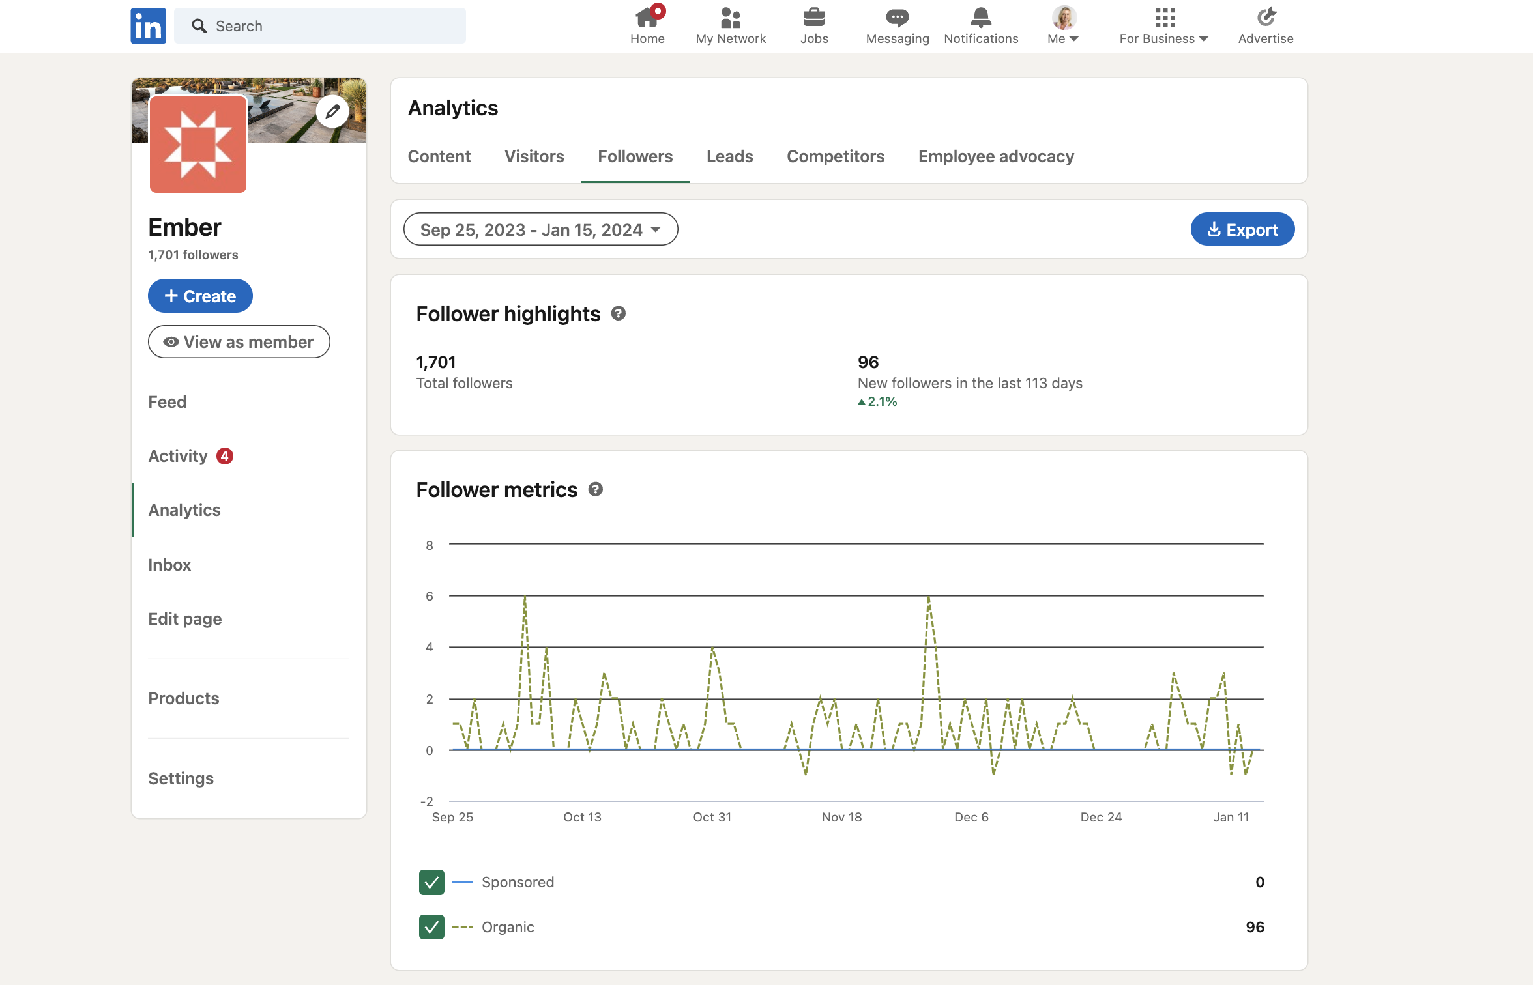This screenshot has height=985, width=1533.
Task: Uncheck the Sponsored series checkbox
Action: 431,882
